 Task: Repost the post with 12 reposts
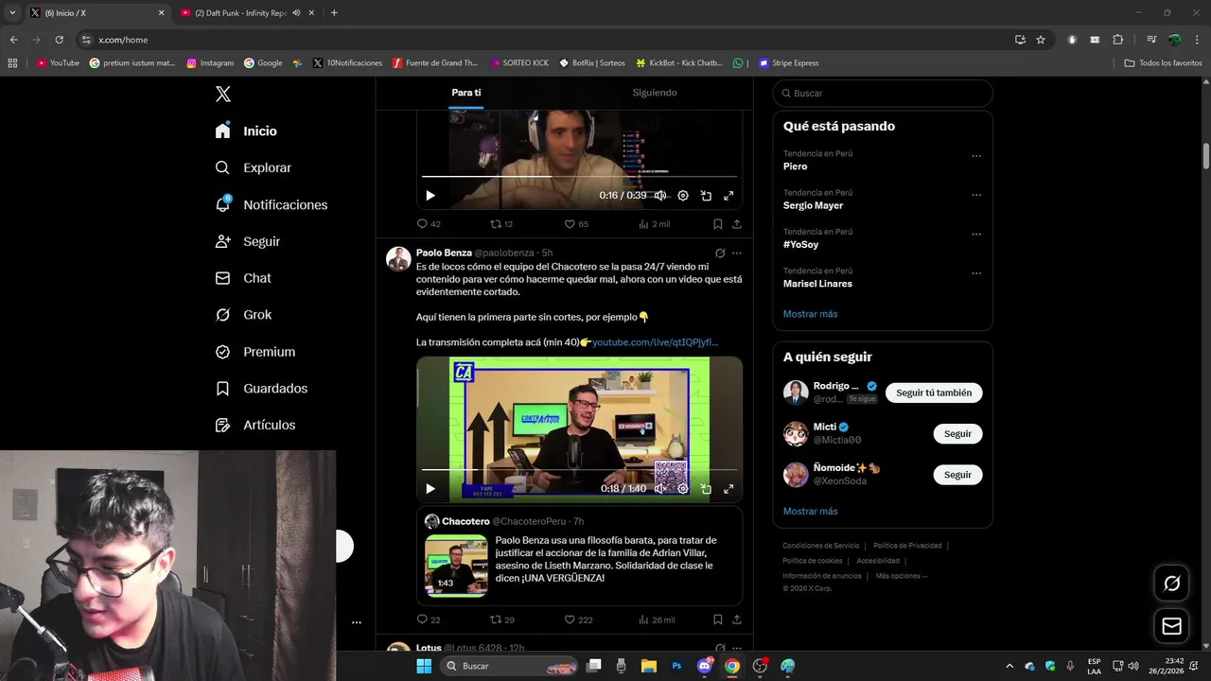(501, 224)
